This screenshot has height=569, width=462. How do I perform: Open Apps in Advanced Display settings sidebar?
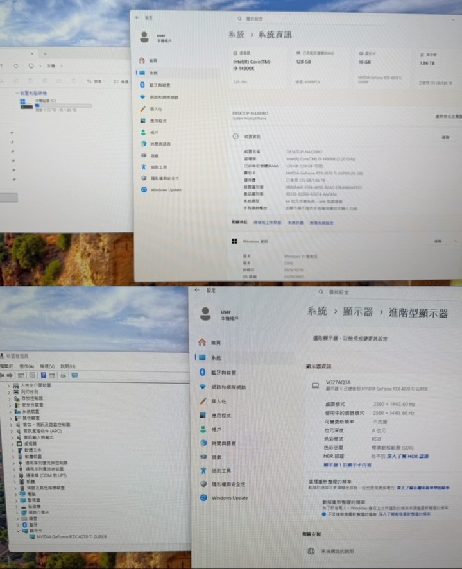point(215,415)
